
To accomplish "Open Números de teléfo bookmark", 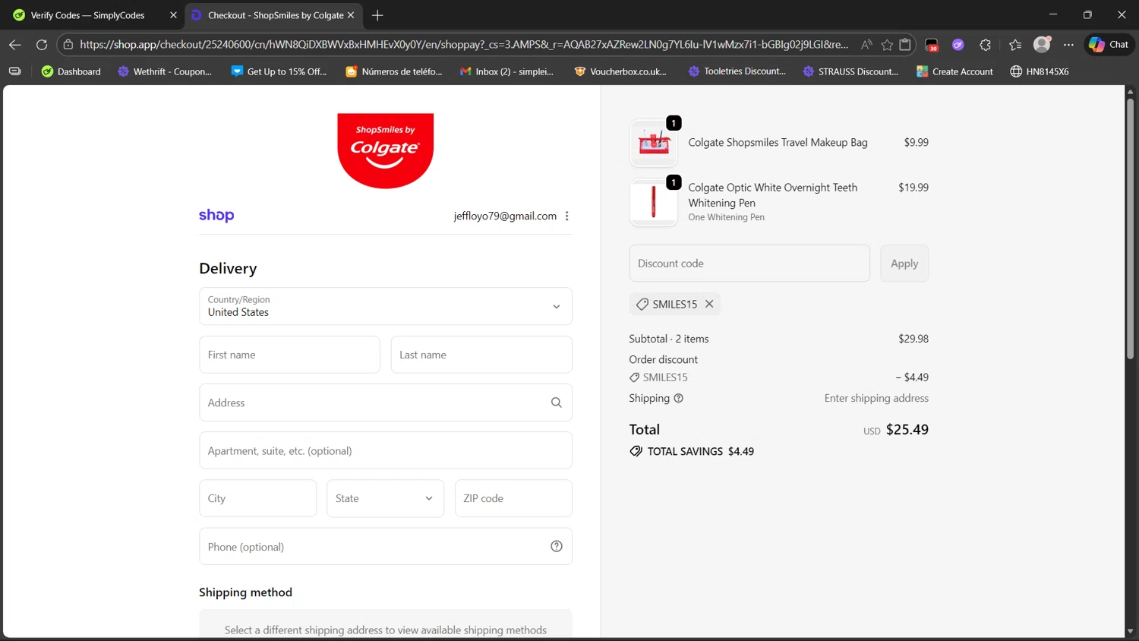I will [393, 71].
